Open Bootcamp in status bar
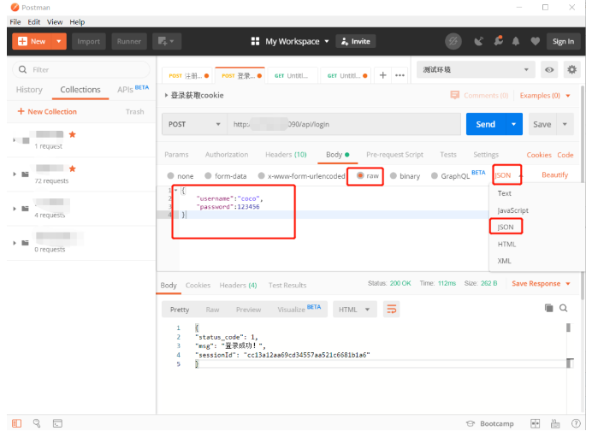 click(490, 423)
